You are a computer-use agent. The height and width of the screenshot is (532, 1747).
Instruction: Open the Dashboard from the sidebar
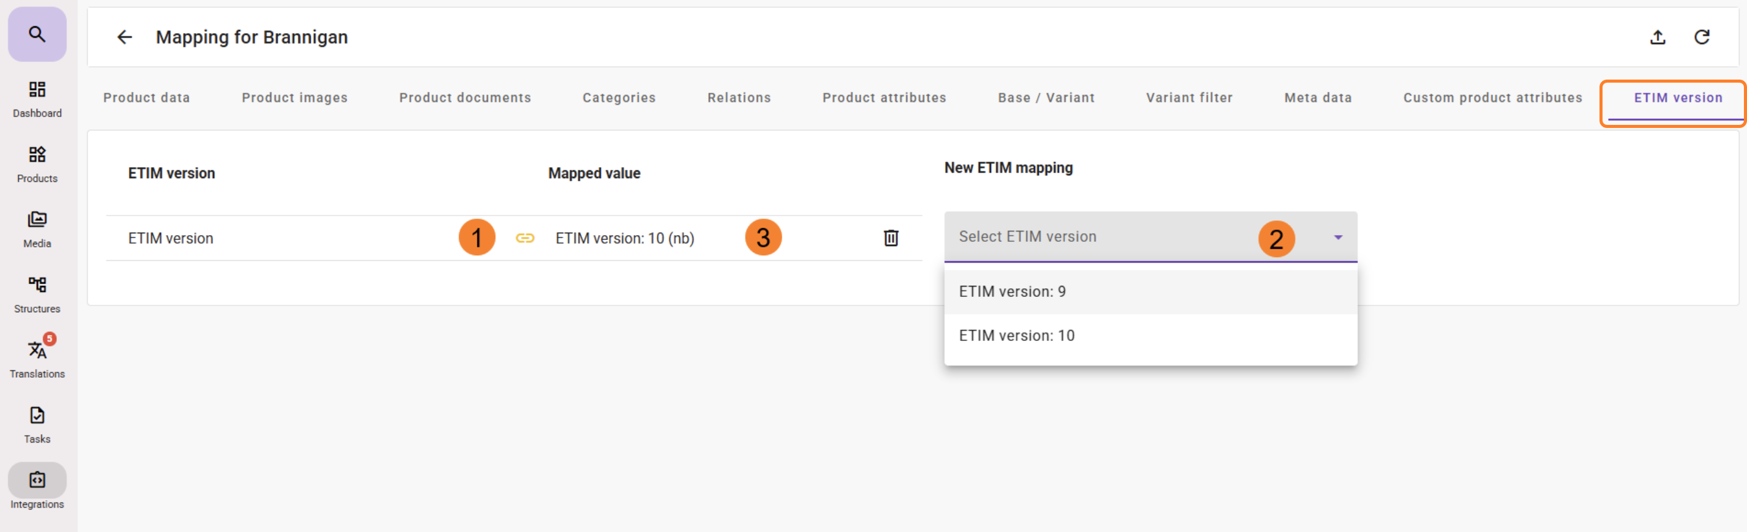click(37, 99)
